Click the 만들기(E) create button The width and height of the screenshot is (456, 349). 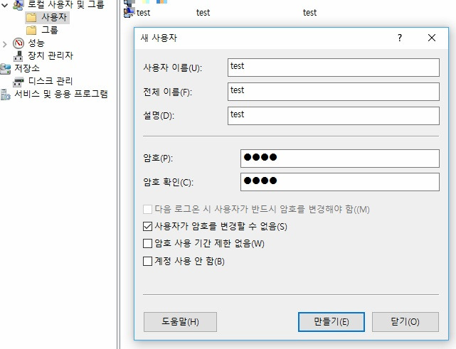coord(332,322)
